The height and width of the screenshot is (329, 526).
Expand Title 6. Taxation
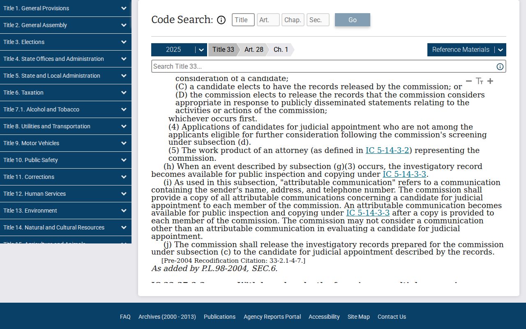coord(66,93)
